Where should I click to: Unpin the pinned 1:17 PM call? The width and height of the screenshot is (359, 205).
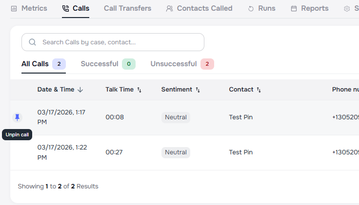[18, 117]
